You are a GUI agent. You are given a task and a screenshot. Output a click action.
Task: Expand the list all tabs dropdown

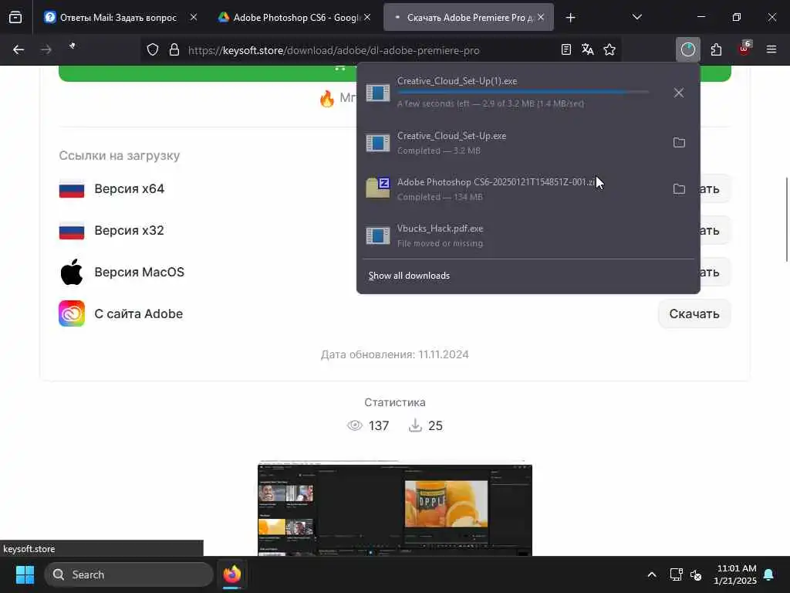pos(636,18)
